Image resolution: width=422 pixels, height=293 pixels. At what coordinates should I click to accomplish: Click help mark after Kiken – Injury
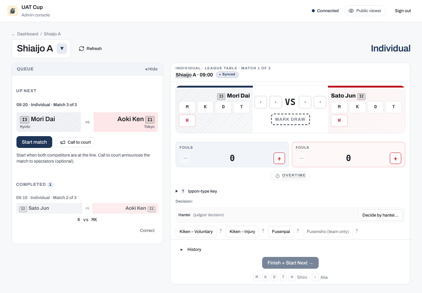263,231
